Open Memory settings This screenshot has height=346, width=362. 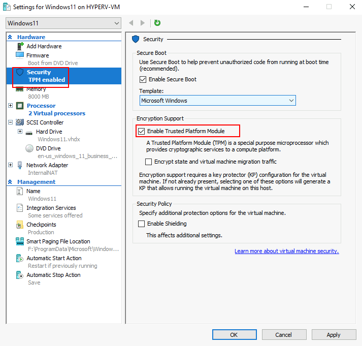36,89
